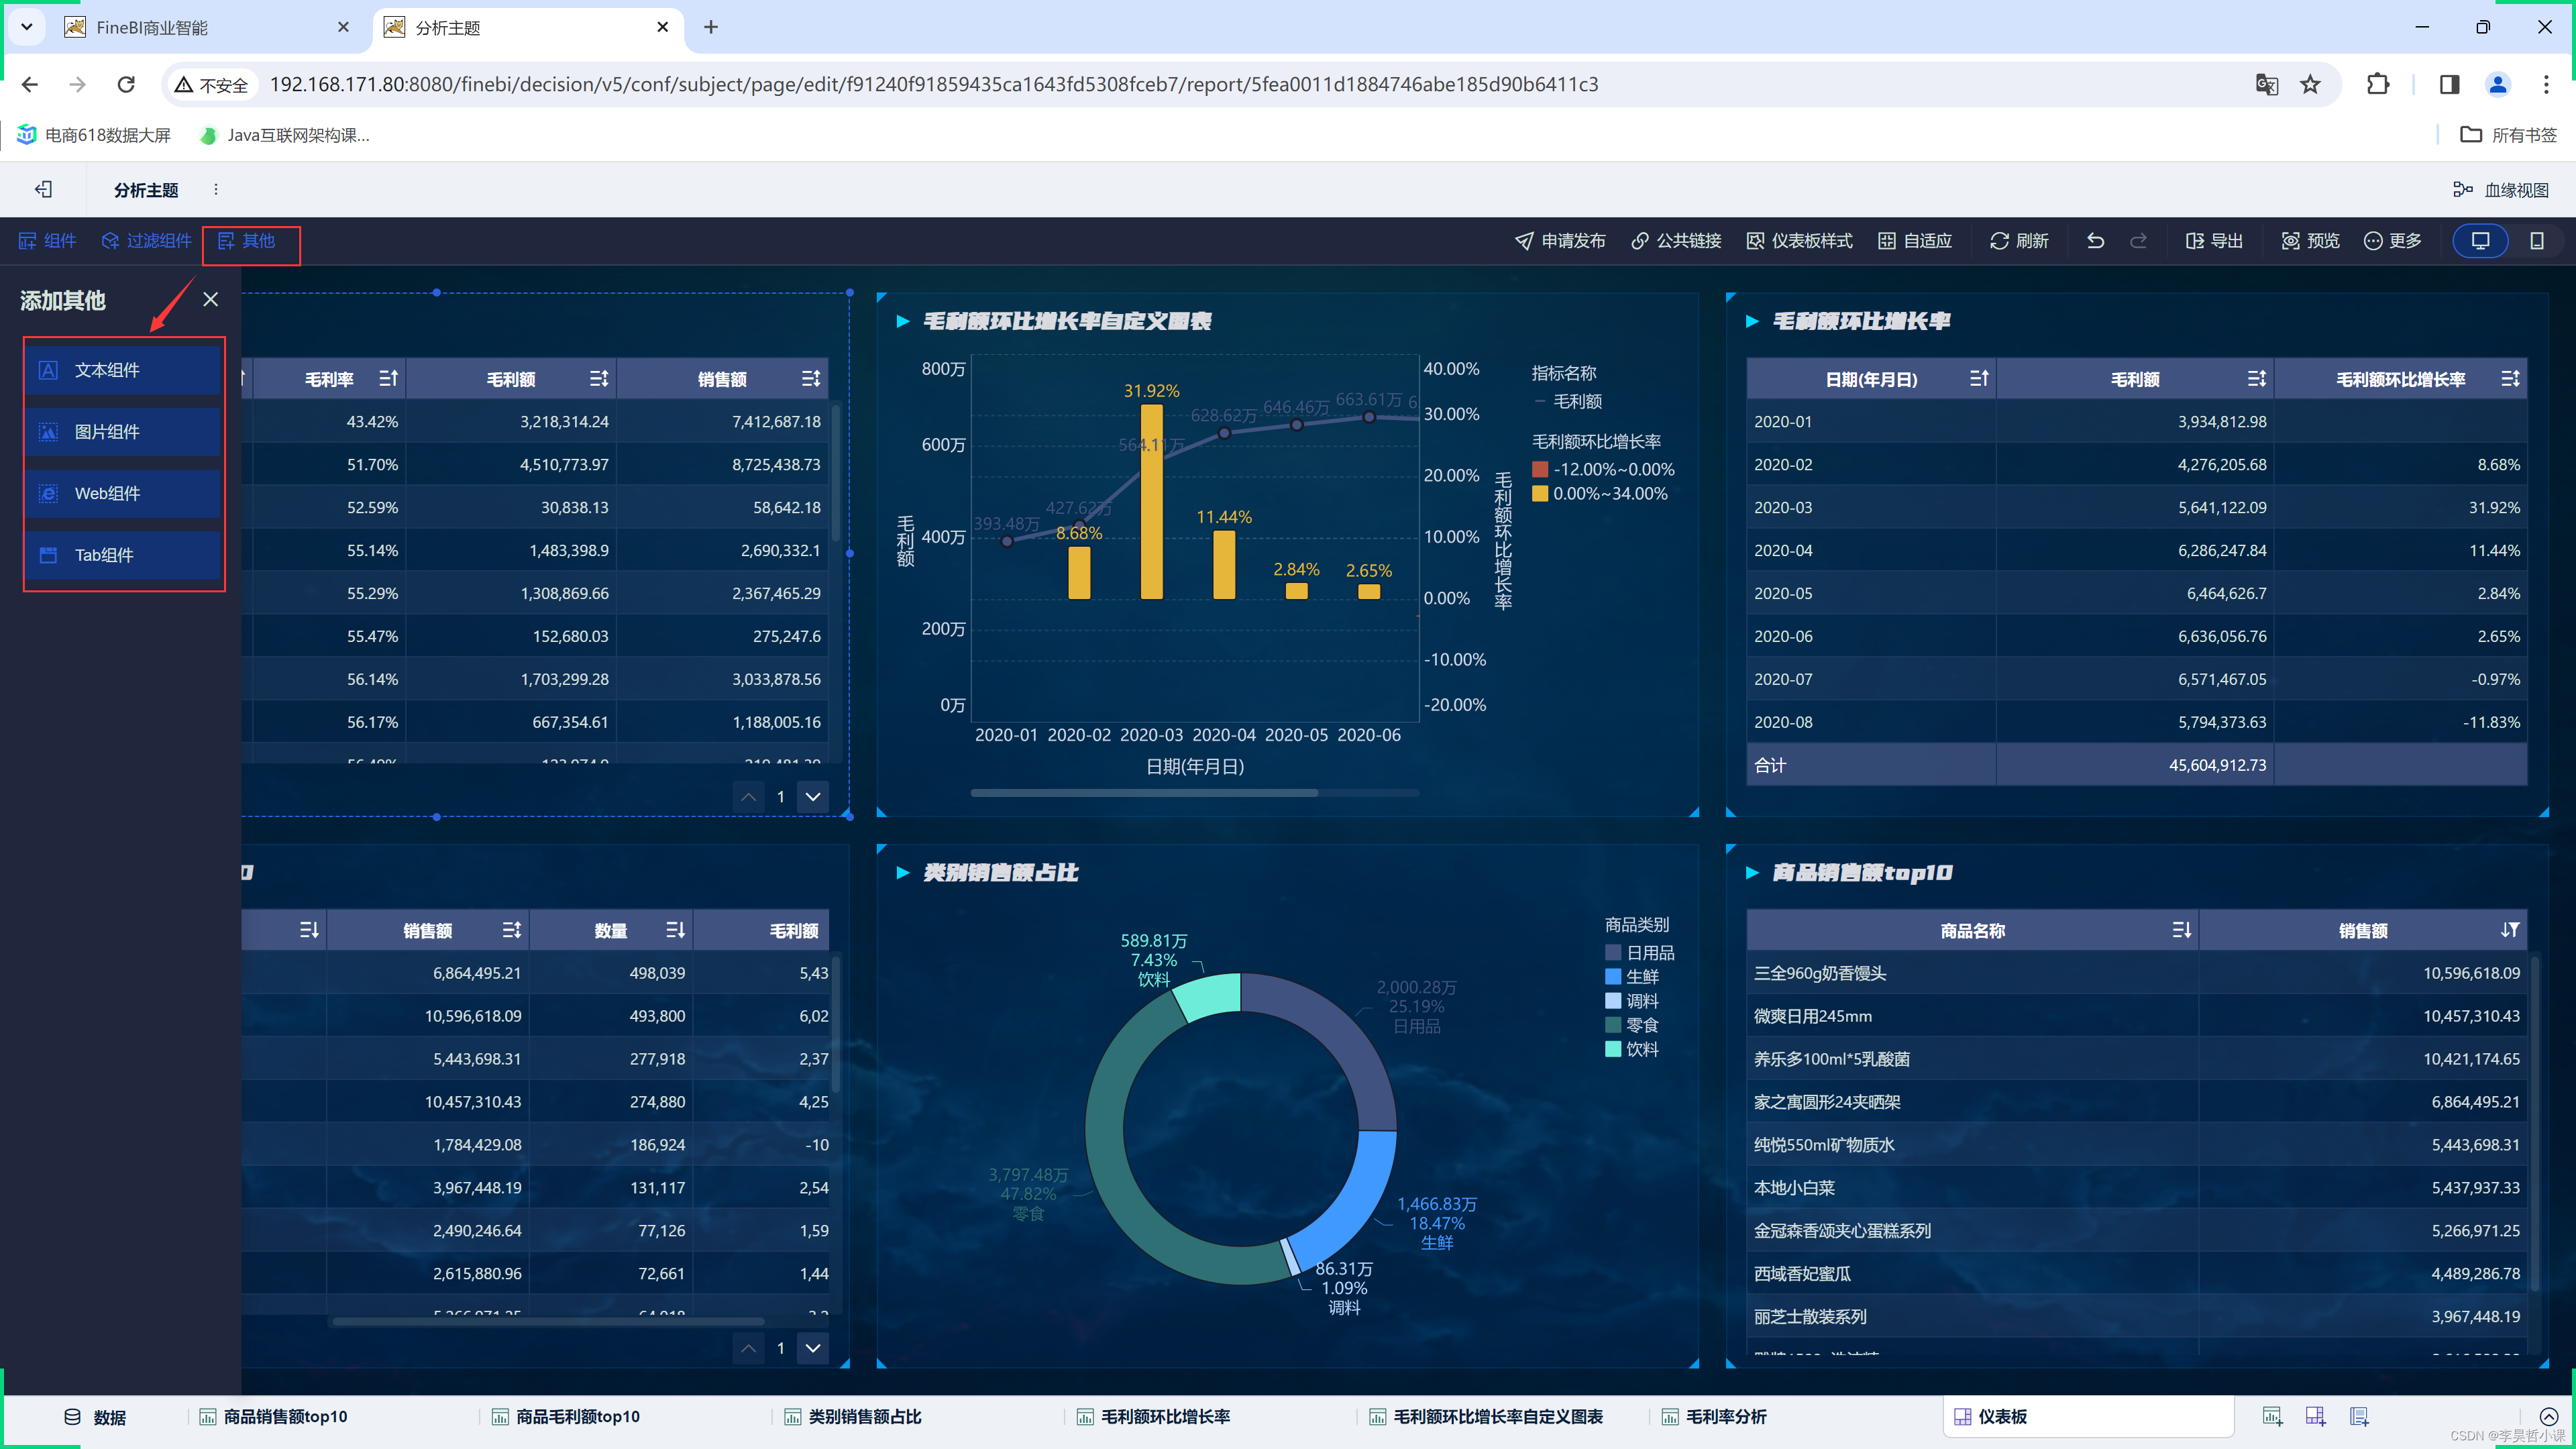Screen dimensions: 2576x1449
Task: Open dashboard 预览 preview
Action: pyautogui.click(x=2310, y=241)
